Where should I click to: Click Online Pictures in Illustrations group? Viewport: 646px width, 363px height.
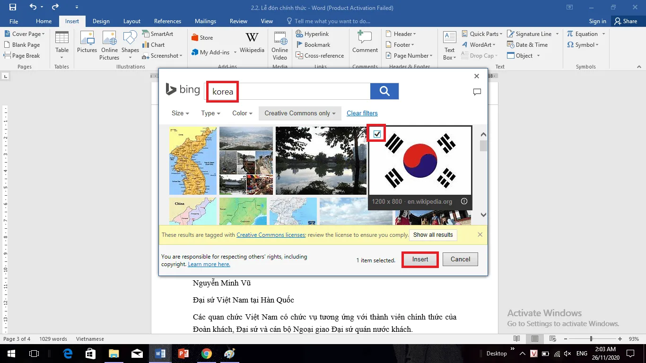click(x=109, y=45)
